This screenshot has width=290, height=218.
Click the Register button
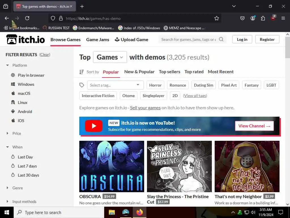click(x=267, y=39)
